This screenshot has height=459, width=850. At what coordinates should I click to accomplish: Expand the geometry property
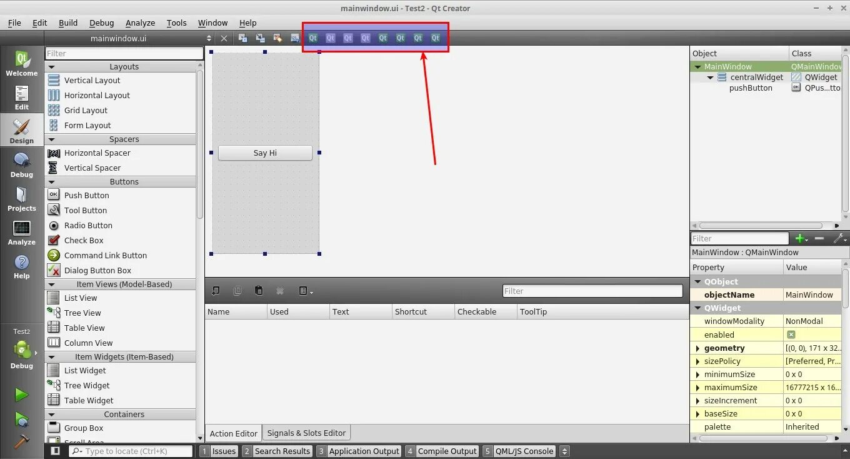698,348
